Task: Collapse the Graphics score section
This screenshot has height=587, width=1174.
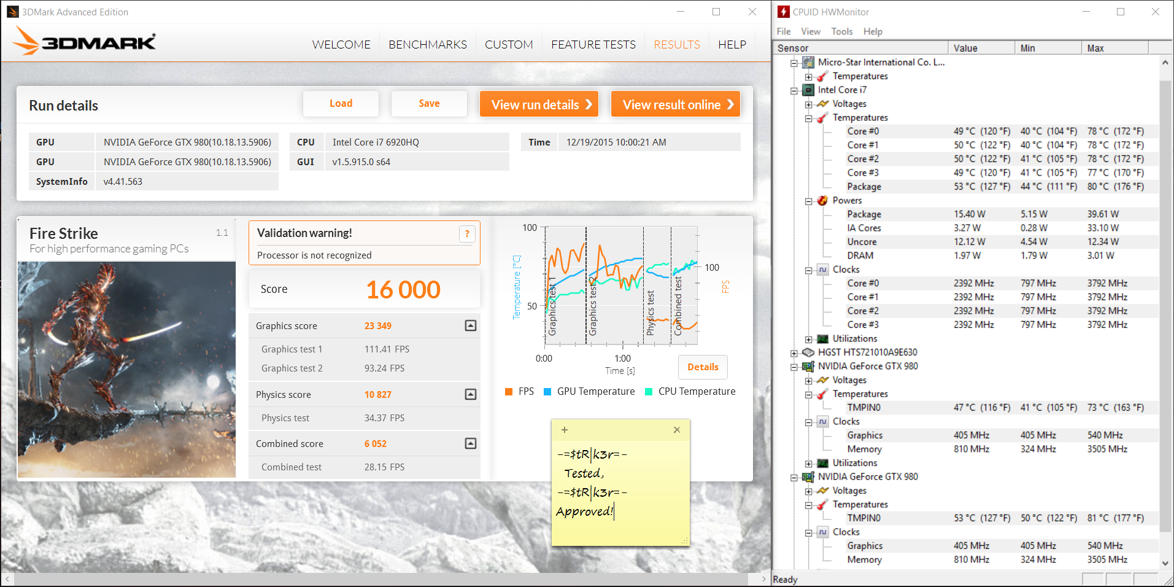Action: click(471, 325)
